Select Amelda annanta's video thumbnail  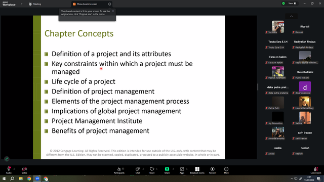point(278,133)
